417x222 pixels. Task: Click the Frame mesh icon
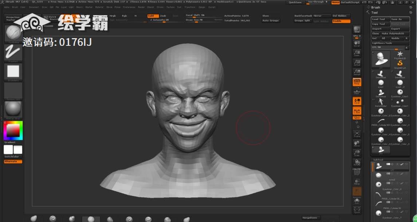357,134
